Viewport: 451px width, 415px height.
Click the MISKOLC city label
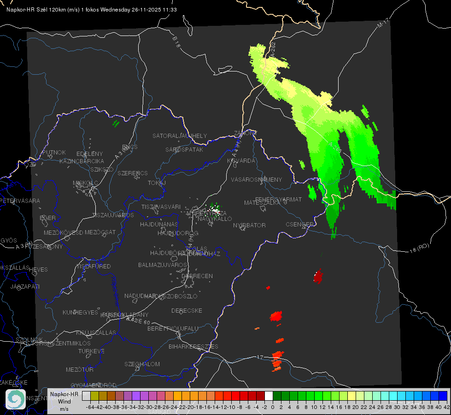(85, 183)
